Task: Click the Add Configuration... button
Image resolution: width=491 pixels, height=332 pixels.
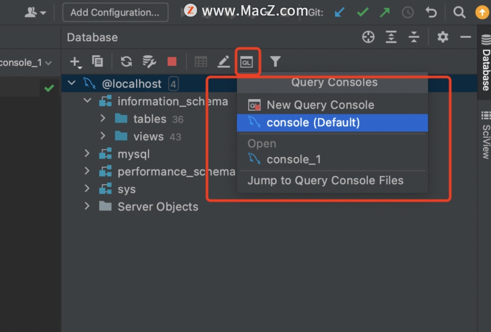Action: (115, 12)
